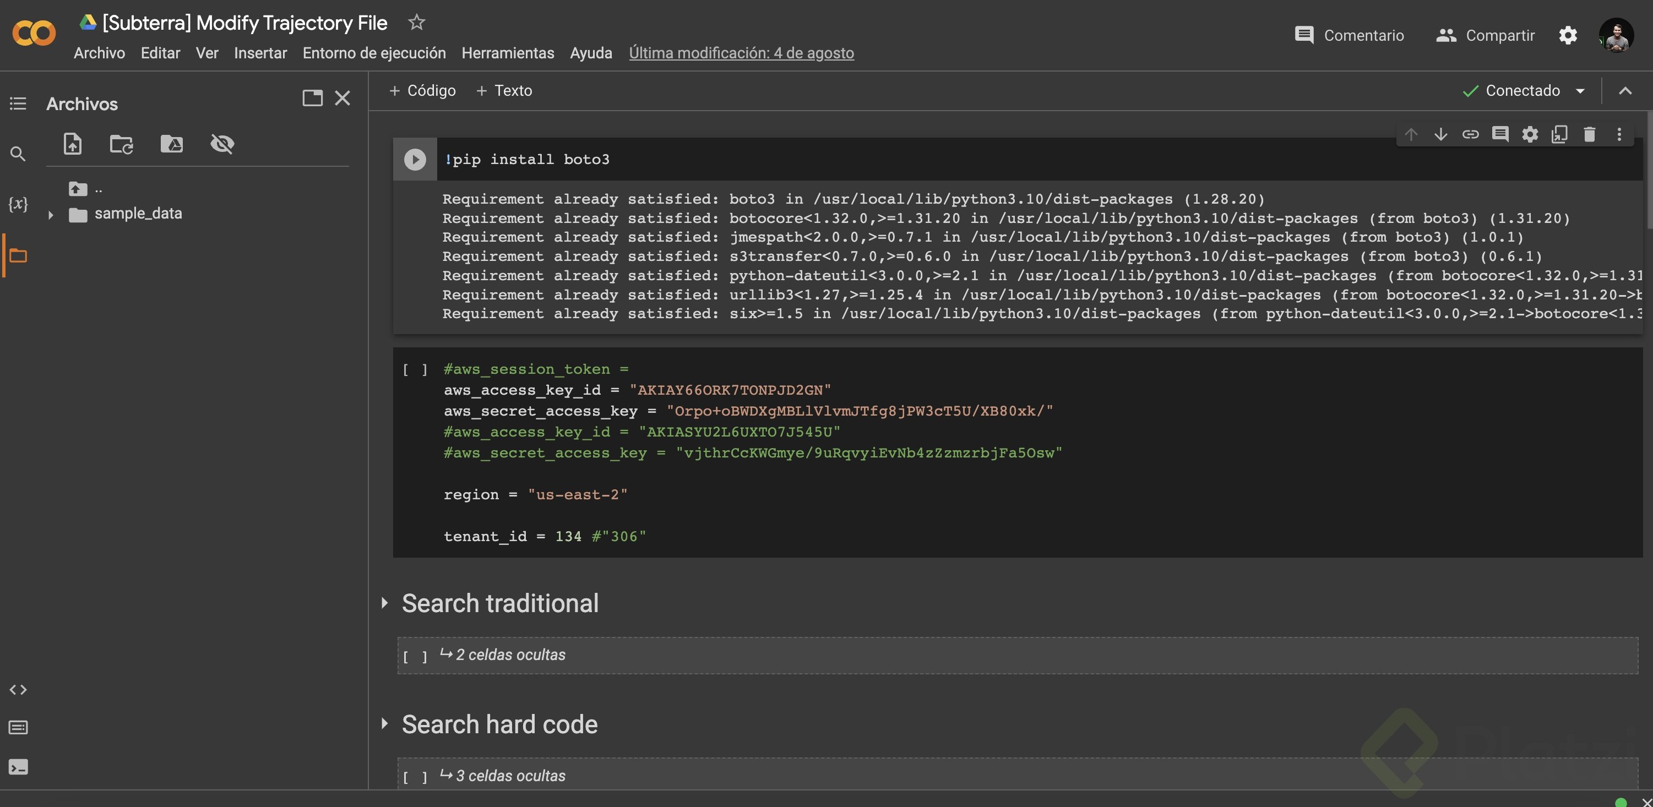The width and height of the screenshot is (1653, 807).
Task: Mount Google Drive from the files panel
Action: tap(172, 144)
